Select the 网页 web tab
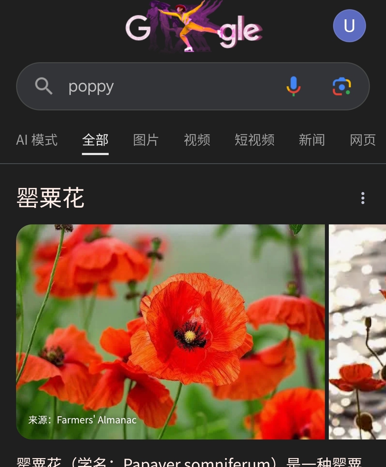 pos(363,140)
